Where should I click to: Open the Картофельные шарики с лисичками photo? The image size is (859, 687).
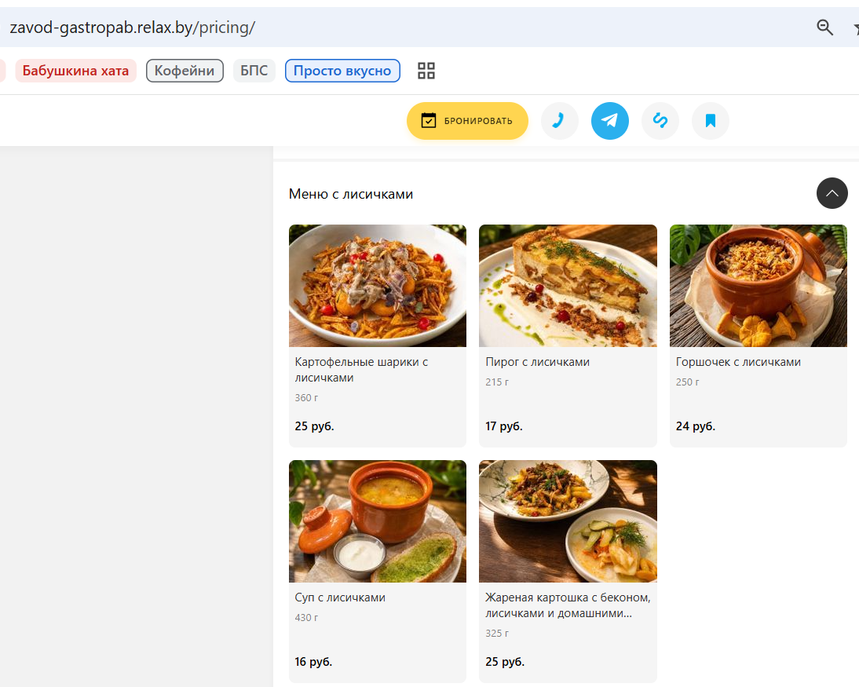tap(378, 286)
